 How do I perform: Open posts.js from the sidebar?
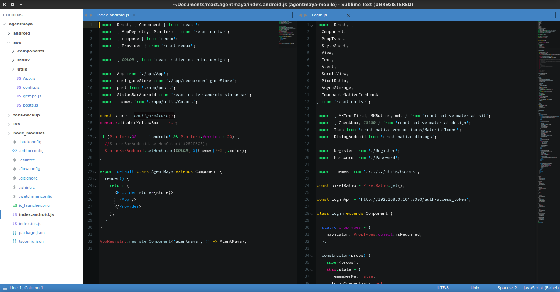pyautogui.click(x=30, y=105)
